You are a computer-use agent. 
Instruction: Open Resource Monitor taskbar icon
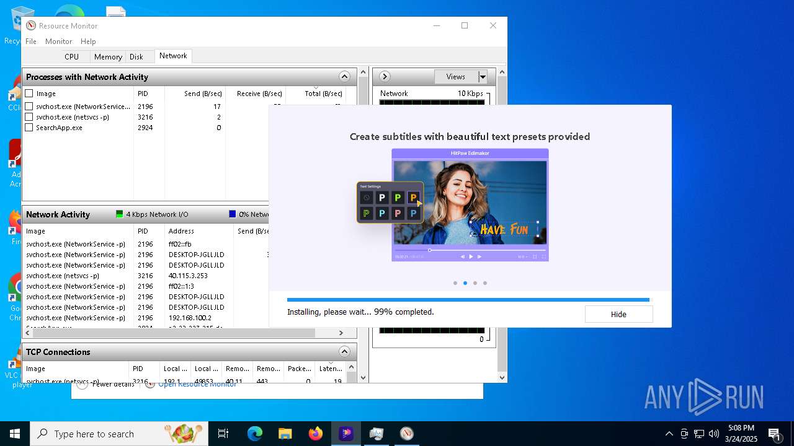406,434
